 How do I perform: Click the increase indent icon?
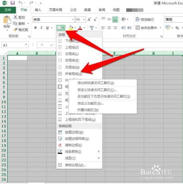[x=130, y=28]
